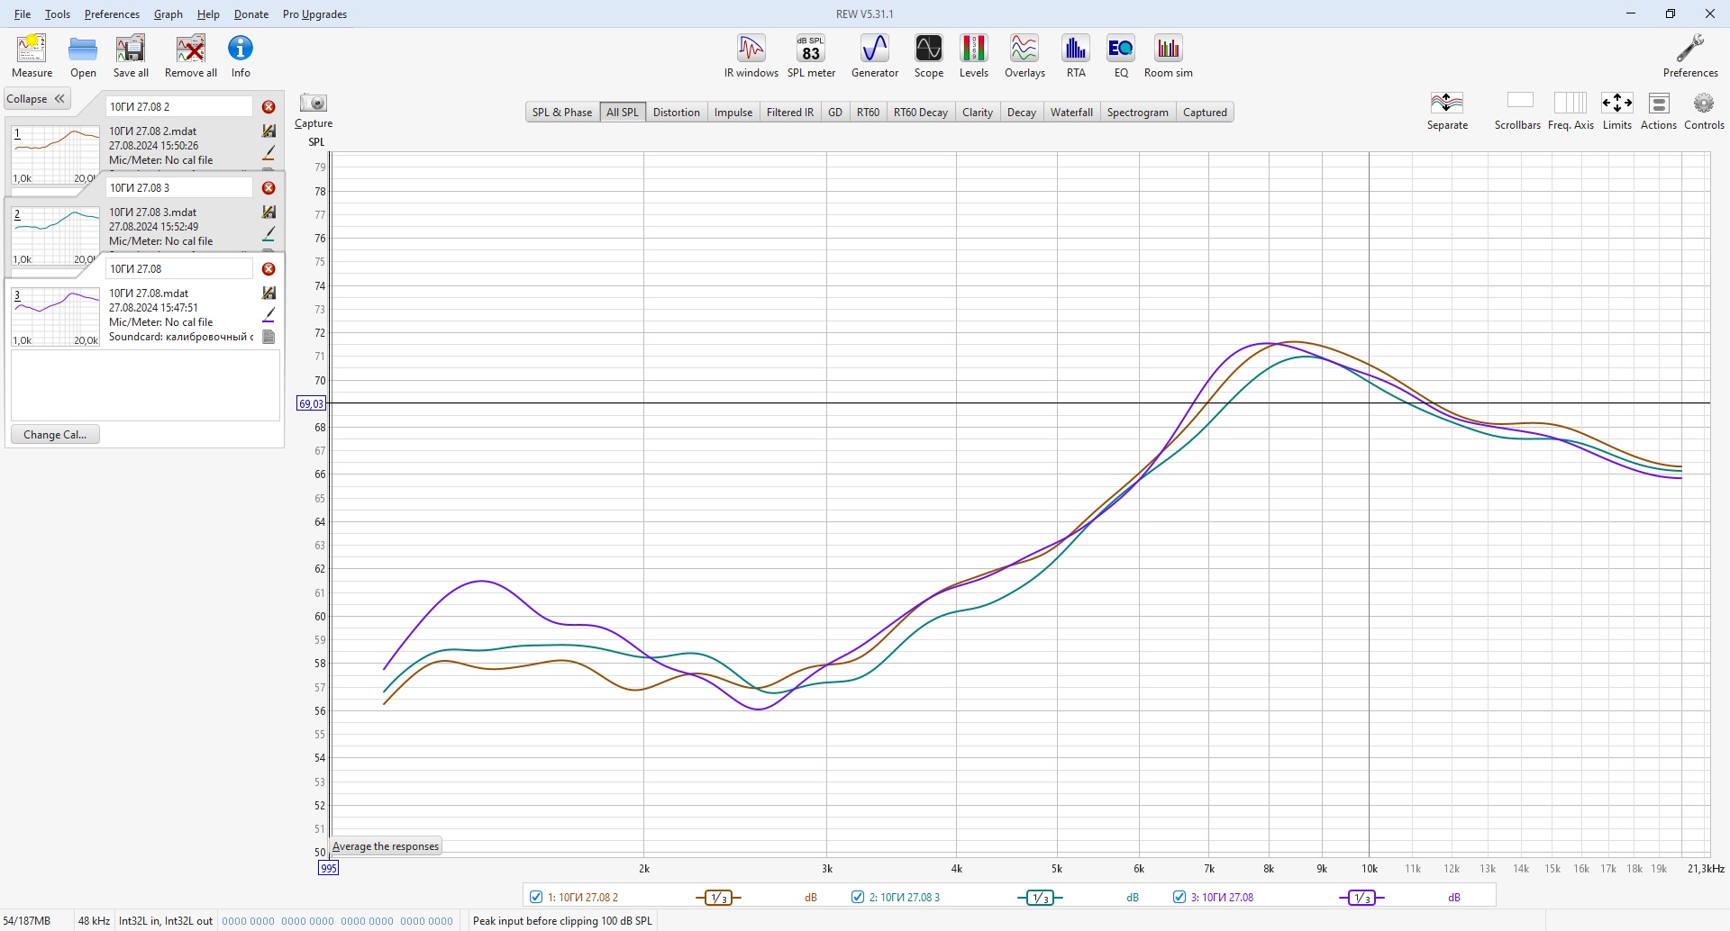Toggle the Freq. Axis mode
The width and height of the screenshot is (1730, 931).
tap(1571, 111)
